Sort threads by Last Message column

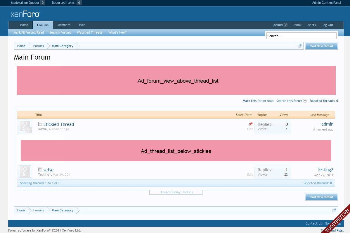(320, 115)
